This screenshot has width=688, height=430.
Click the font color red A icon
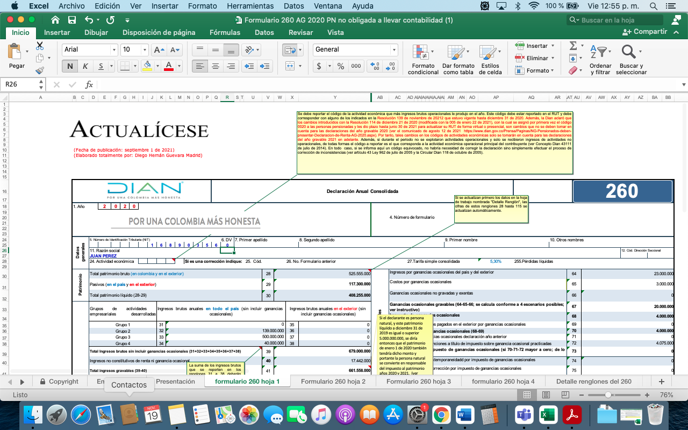coord(169,67)
